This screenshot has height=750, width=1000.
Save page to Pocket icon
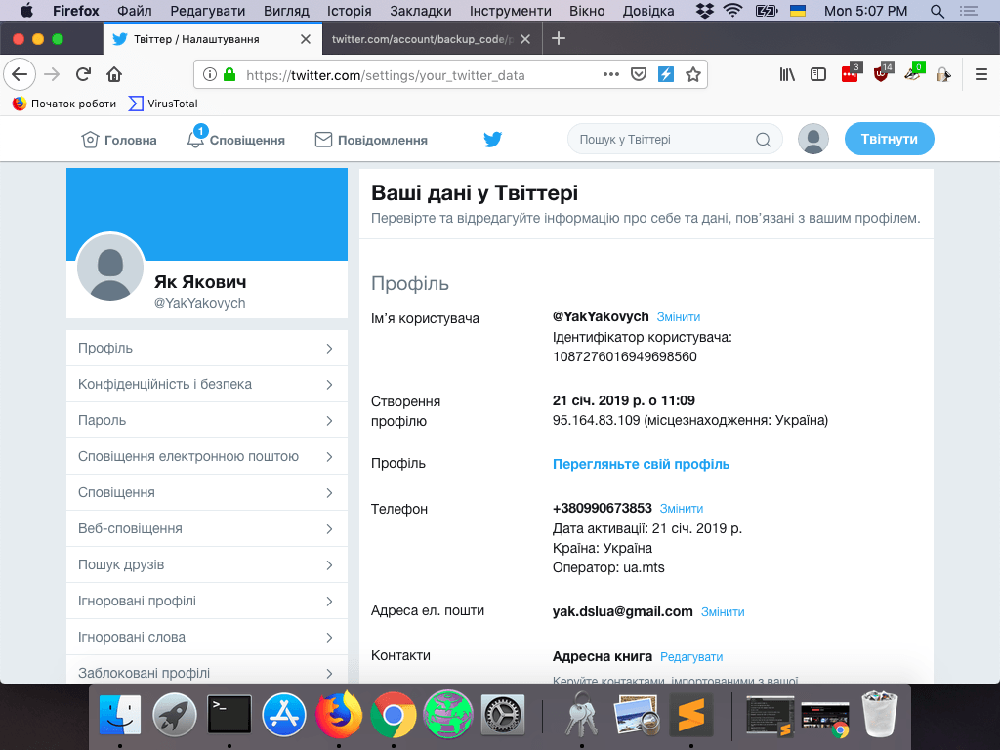pos(639,74)
